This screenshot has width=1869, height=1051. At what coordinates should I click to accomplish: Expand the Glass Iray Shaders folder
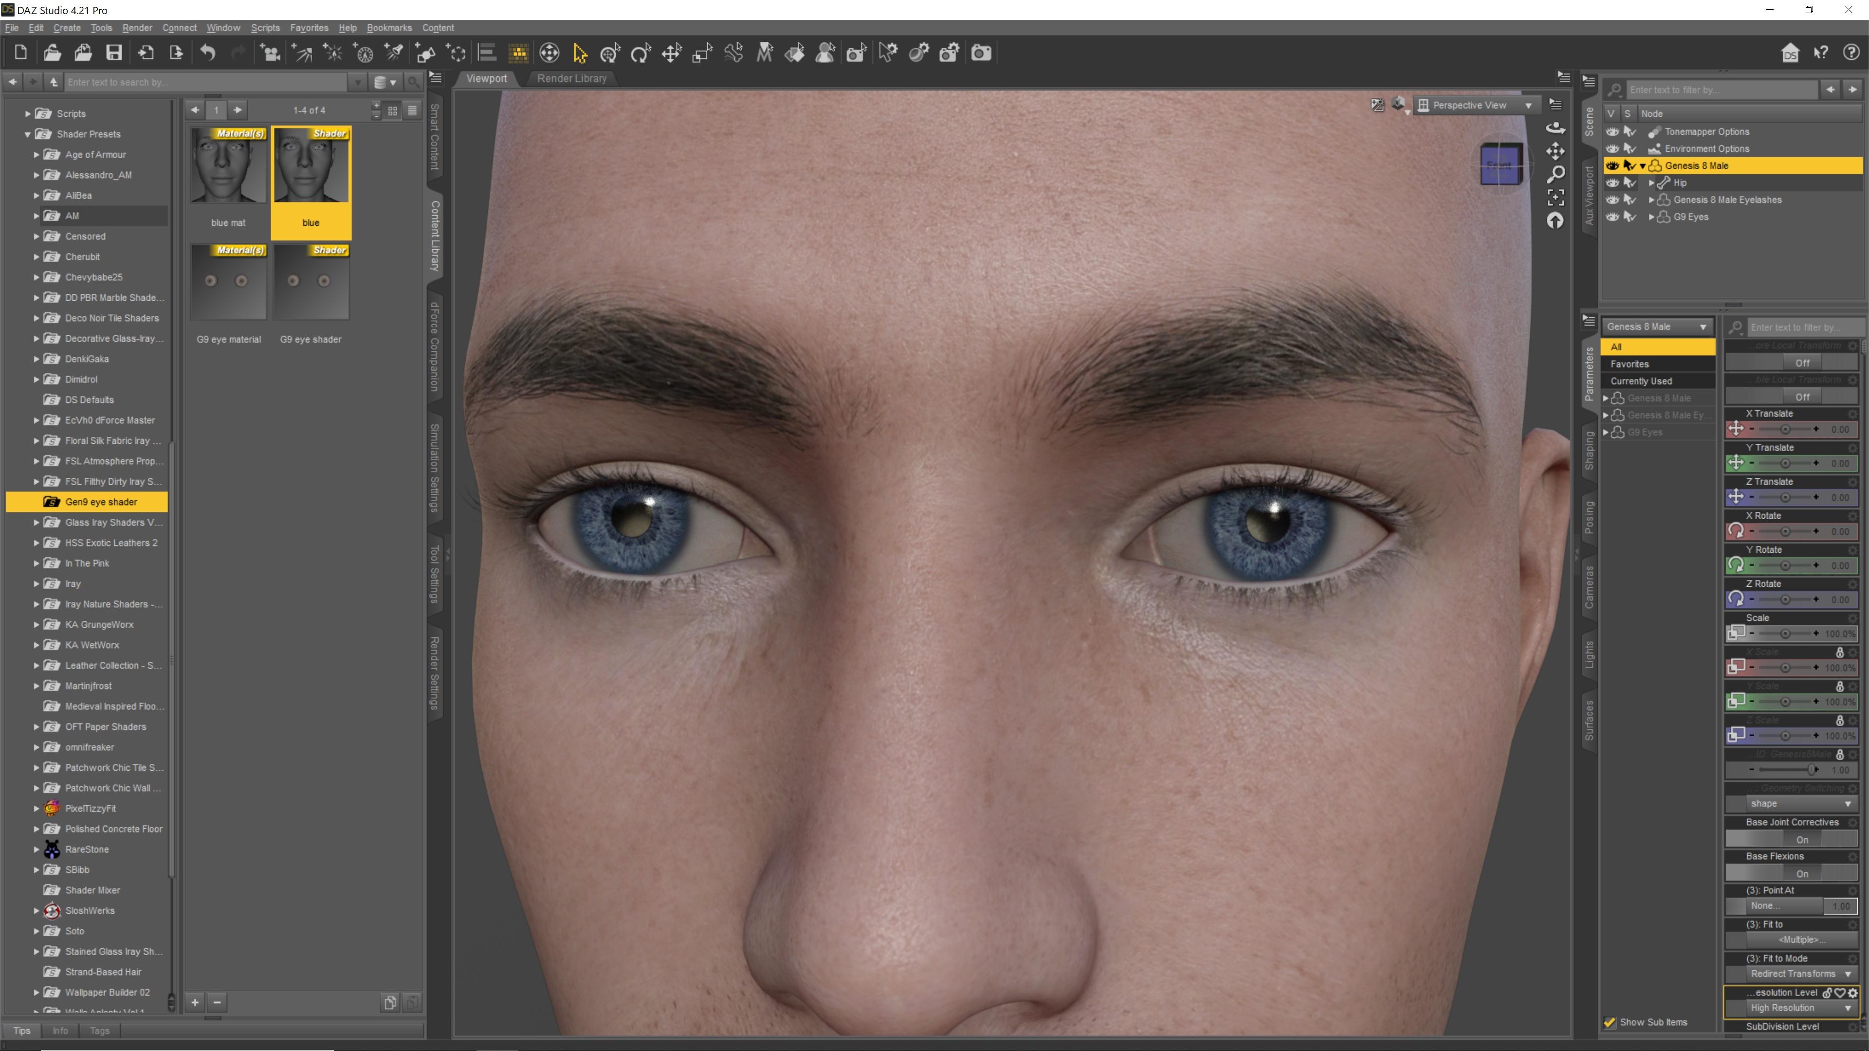[x=37, y=522]
